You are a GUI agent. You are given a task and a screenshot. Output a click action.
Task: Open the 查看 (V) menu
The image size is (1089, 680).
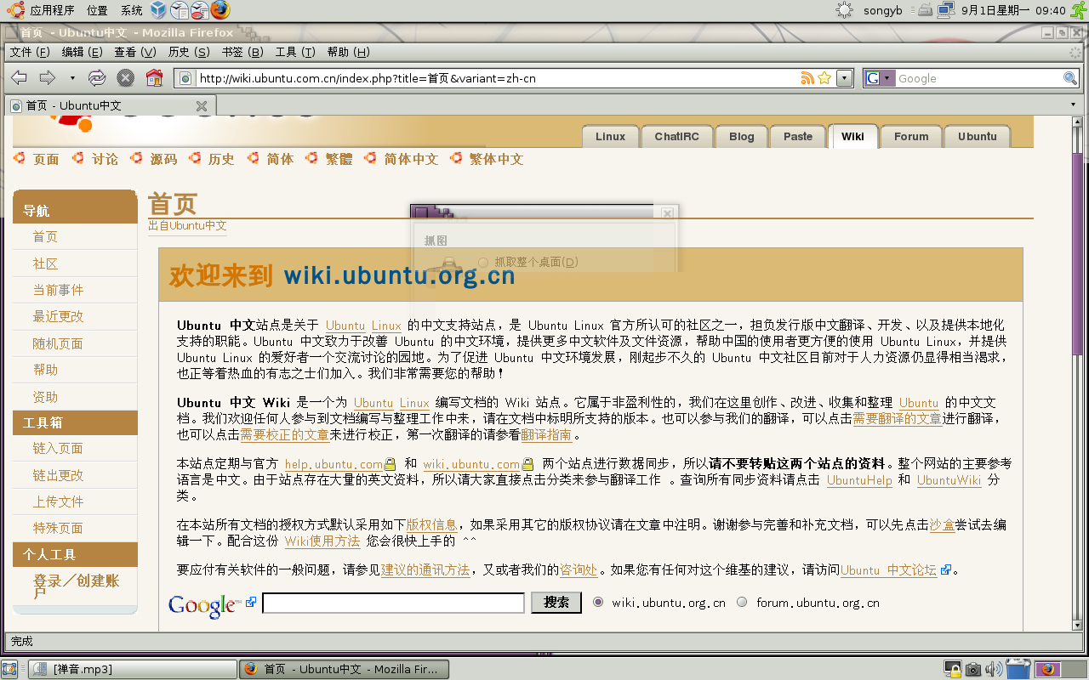coord(135,52)
